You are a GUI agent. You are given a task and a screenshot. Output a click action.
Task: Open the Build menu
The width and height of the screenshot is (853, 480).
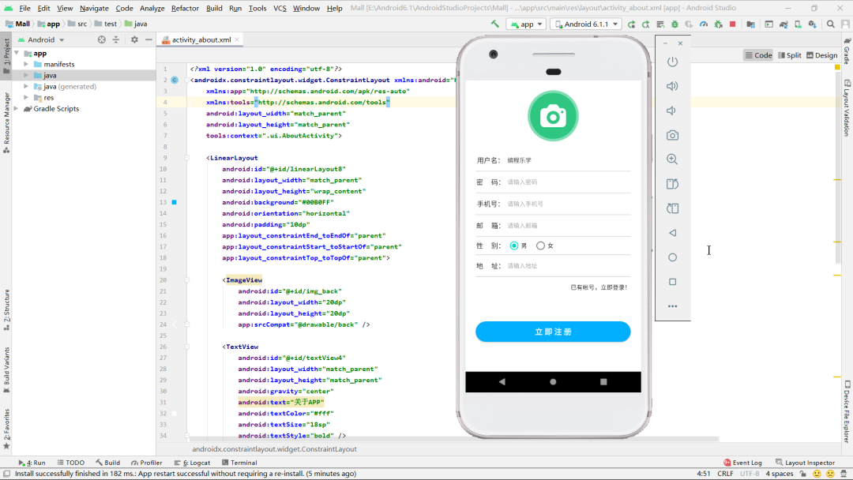coord(214,8)
